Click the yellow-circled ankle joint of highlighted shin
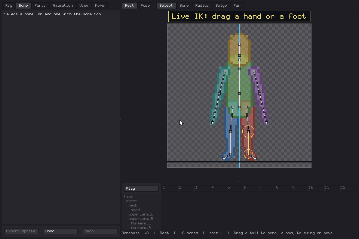Screen dimensions: 359x239 pos(248,154)
